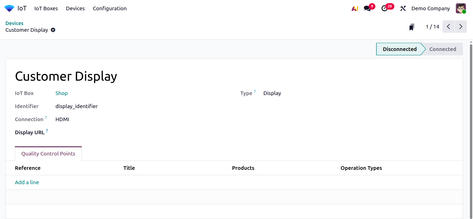The width and height of the screenshot is (473, 219).
Task: Click the IoT app logo icon
Action: click(9, 8)
